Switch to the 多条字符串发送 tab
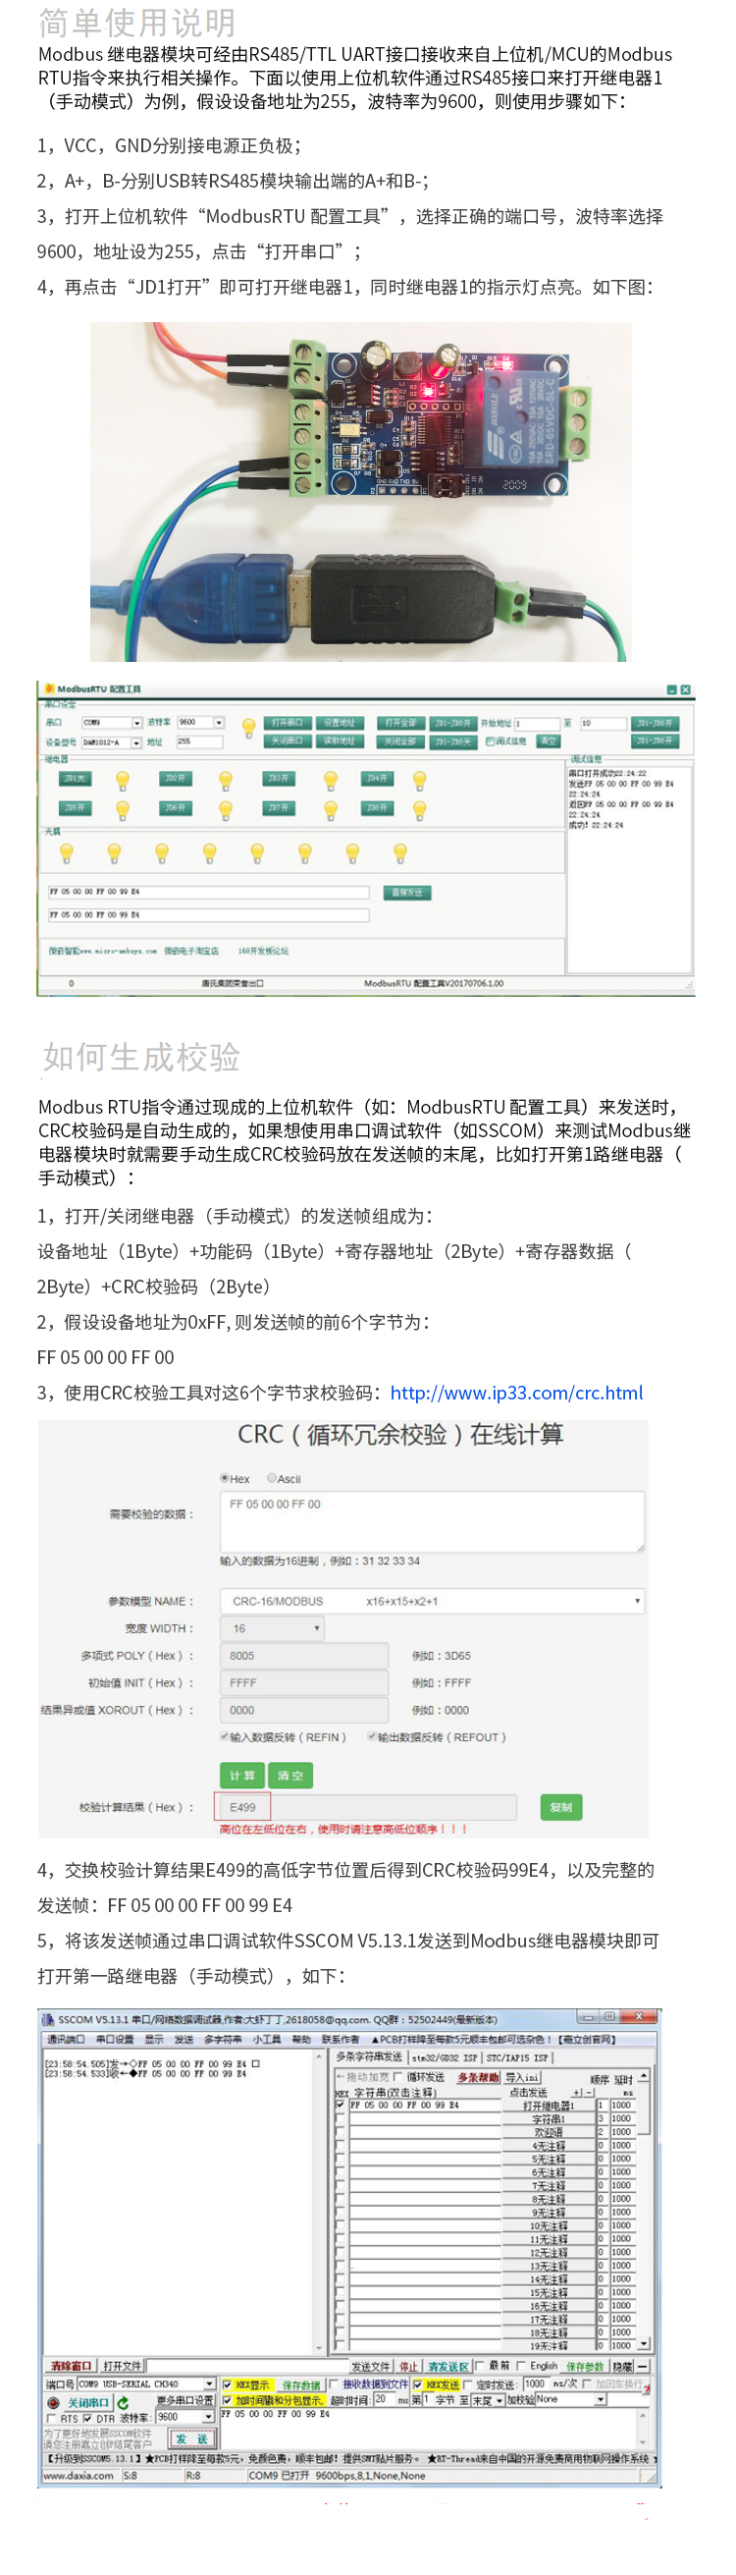736x2575 pixels. [x=369, y=2057]
